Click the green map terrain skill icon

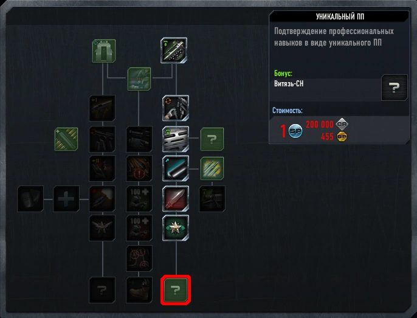tap(139, 79)
